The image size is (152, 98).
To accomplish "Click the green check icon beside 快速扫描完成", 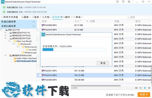I will 4,7.
